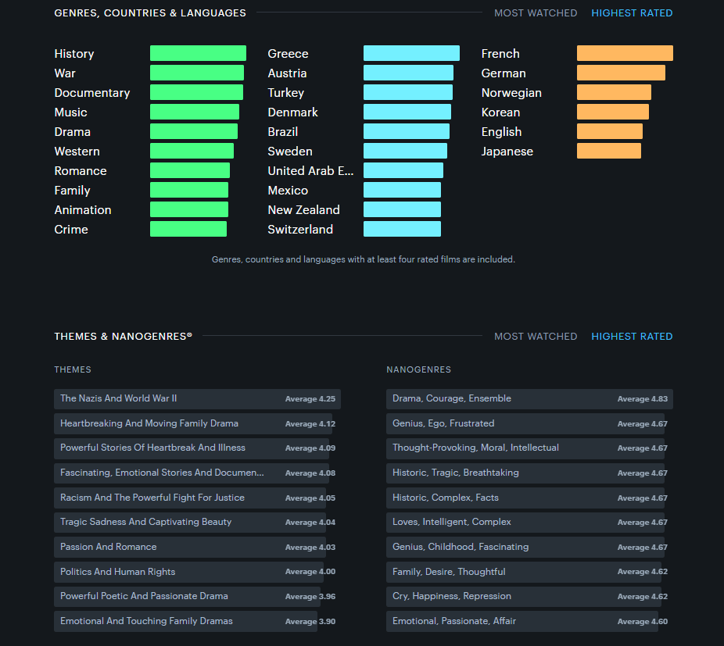Open the French language link

point(500,54)
